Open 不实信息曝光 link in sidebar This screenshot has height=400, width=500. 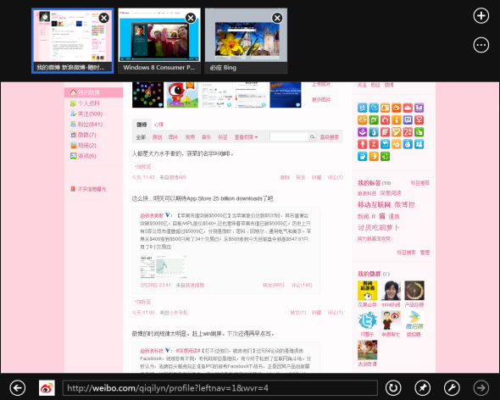point(92,189)
